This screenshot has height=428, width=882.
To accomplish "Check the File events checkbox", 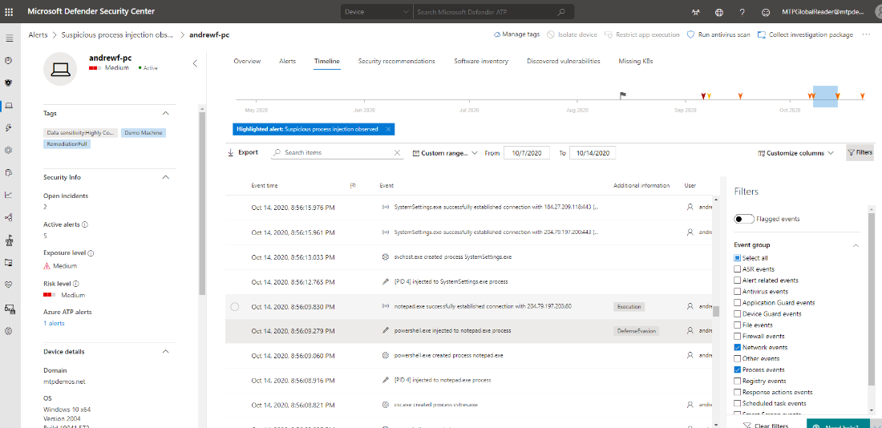I will coord(737,325).
